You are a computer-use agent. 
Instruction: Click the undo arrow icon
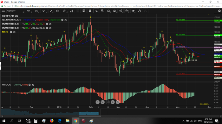(x=139, y=11)
